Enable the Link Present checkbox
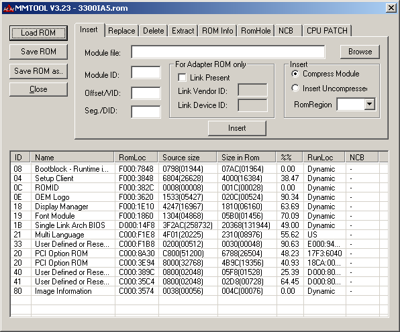The image size is (400, 332). click(x=182, y=78)
